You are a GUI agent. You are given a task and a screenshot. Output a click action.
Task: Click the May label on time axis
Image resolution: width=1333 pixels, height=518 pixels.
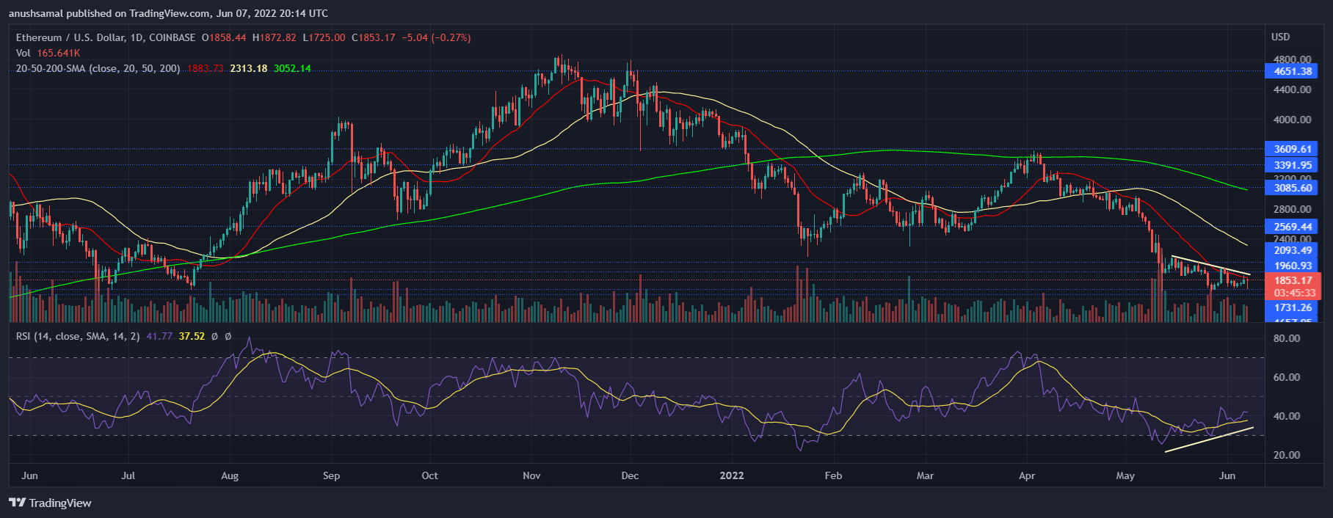click(1125, 475)
